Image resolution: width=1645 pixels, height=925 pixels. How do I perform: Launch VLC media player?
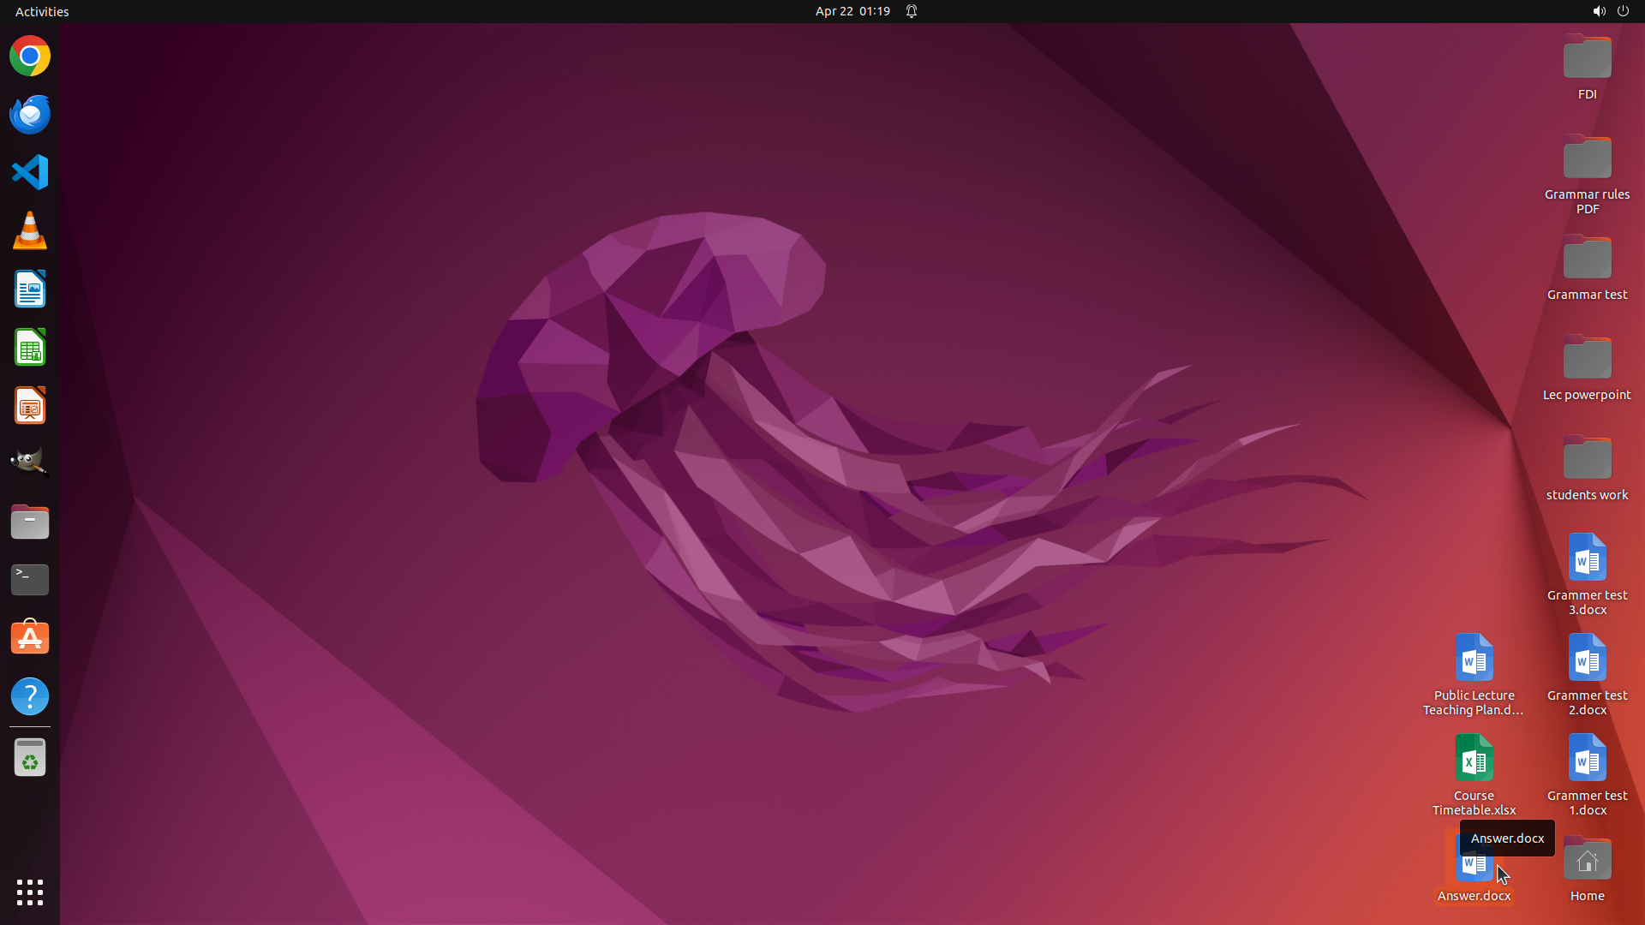click(30, 231)
